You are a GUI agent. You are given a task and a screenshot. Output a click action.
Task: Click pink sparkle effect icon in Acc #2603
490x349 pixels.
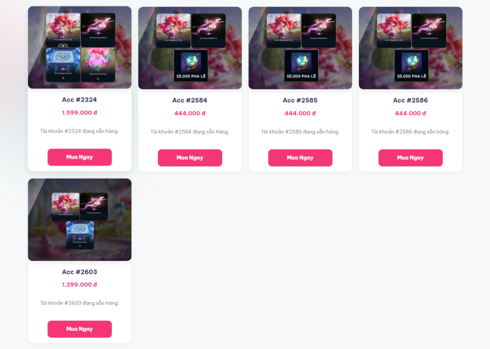click(94, 206)
